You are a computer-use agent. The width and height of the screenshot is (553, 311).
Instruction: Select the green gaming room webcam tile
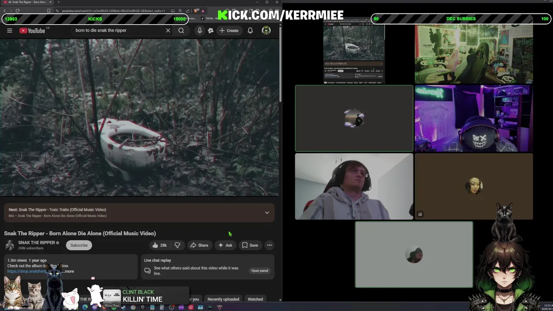pos(474,54)
